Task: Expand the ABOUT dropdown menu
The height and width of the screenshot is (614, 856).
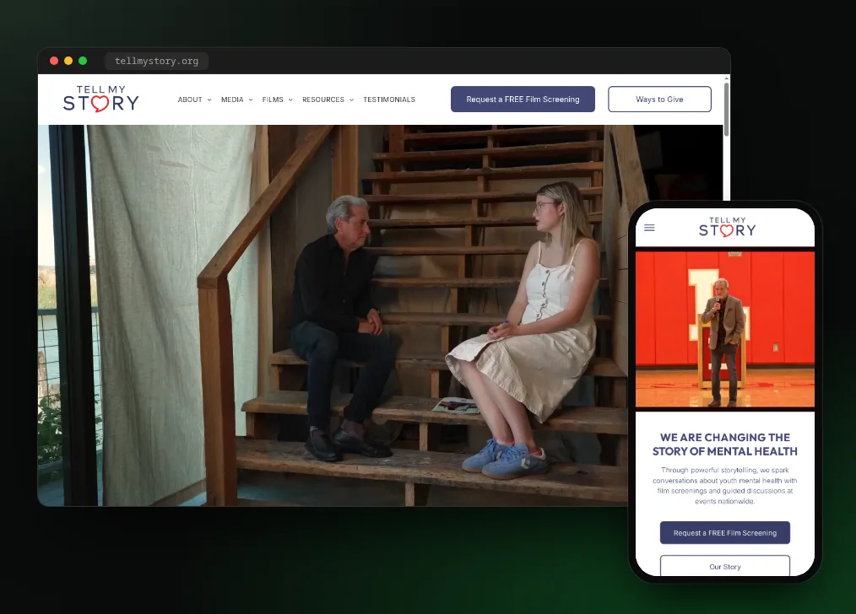Action: click(194, 100)
